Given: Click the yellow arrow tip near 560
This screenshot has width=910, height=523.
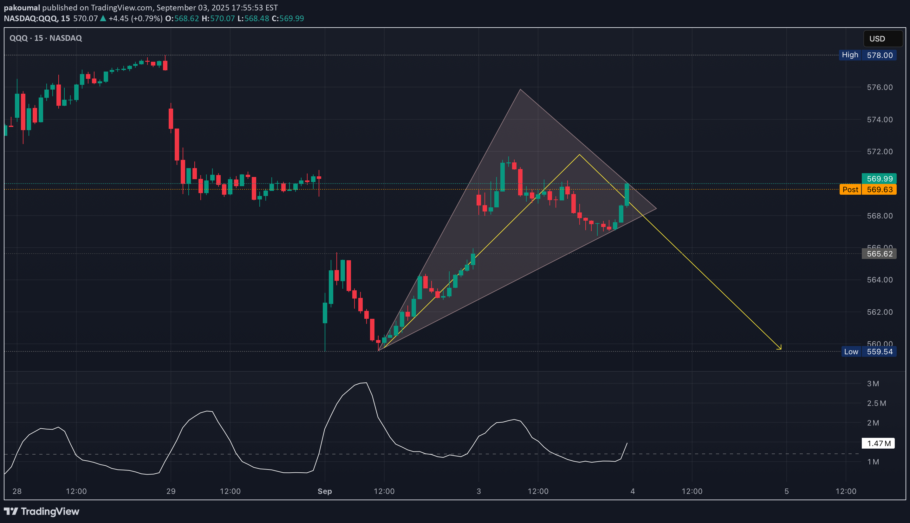Looking at the screenshot, I should [x=781, y=349].
